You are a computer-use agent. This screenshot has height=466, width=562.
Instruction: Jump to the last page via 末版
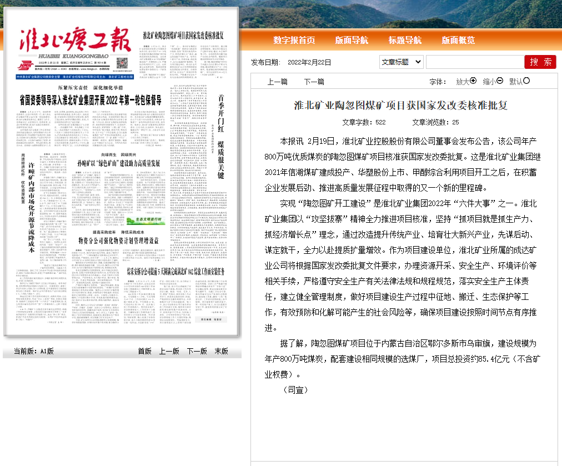[x=222, y=351]
